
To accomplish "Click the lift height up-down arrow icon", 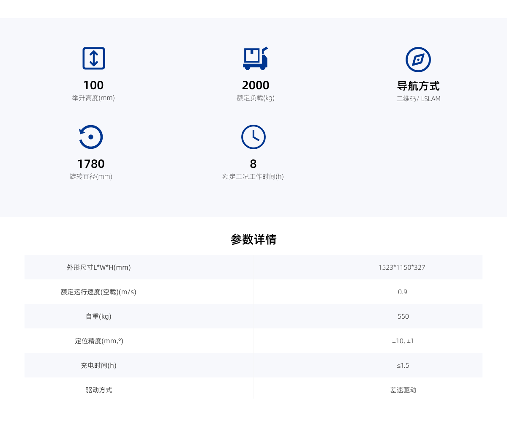I will pos(93,58).
